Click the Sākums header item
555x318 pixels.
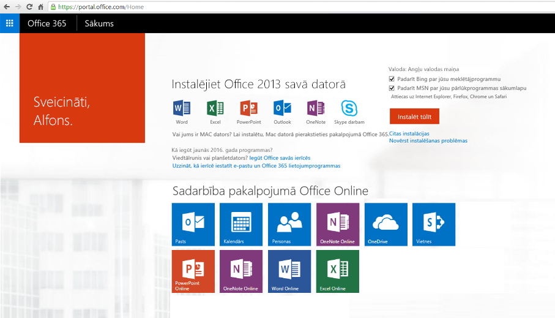point(99,23)
